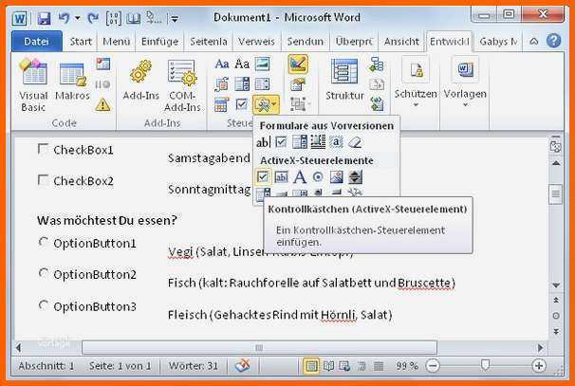Insert combo box content control
Viewport: 575px width, 386px height.
pyautogui.click(x=242, y=84)
